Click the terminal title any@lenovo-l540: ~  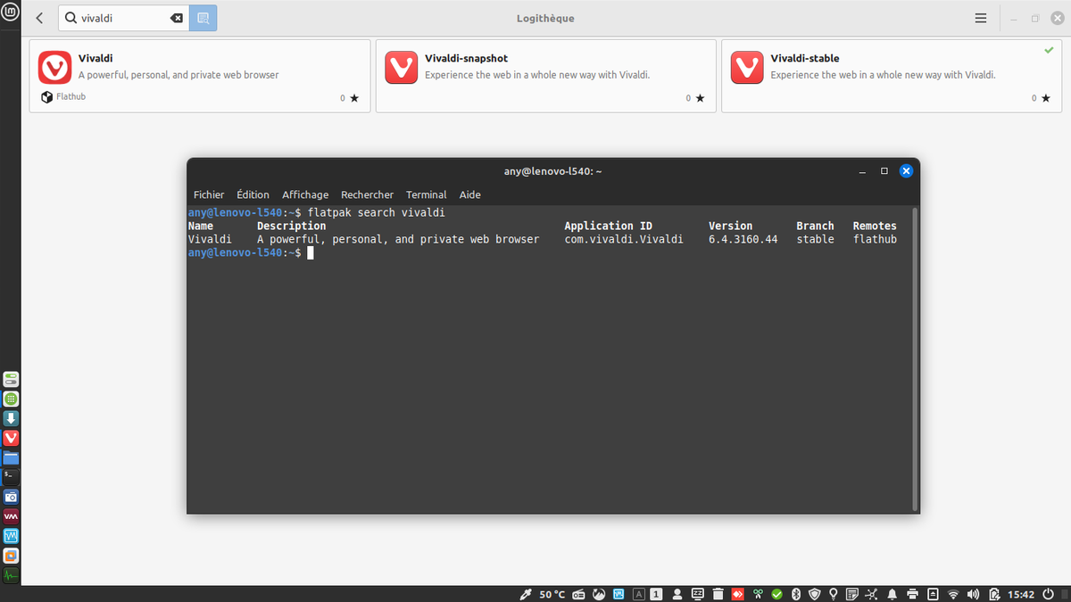click(x=552, y=171)
